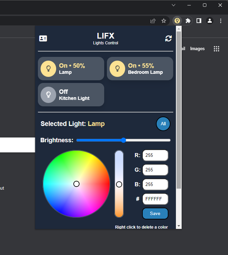This screenshot has width=228, height=255.
Task: Click the color temperature vertical slider handle
Action: (x=119, y=184)
